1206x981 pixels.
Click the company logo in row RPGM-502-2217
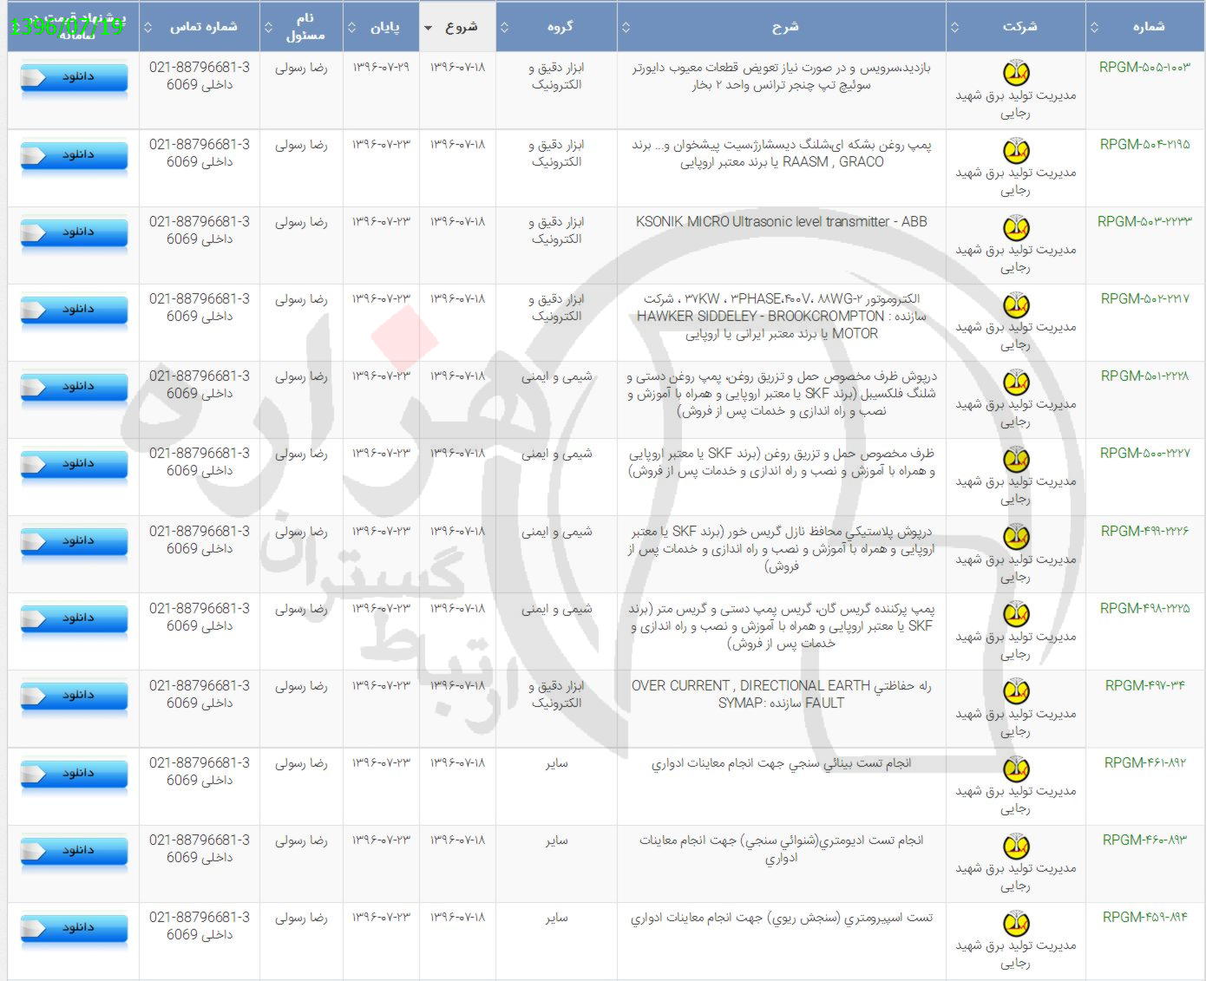pyautogui.click(x=1016, y=304)
